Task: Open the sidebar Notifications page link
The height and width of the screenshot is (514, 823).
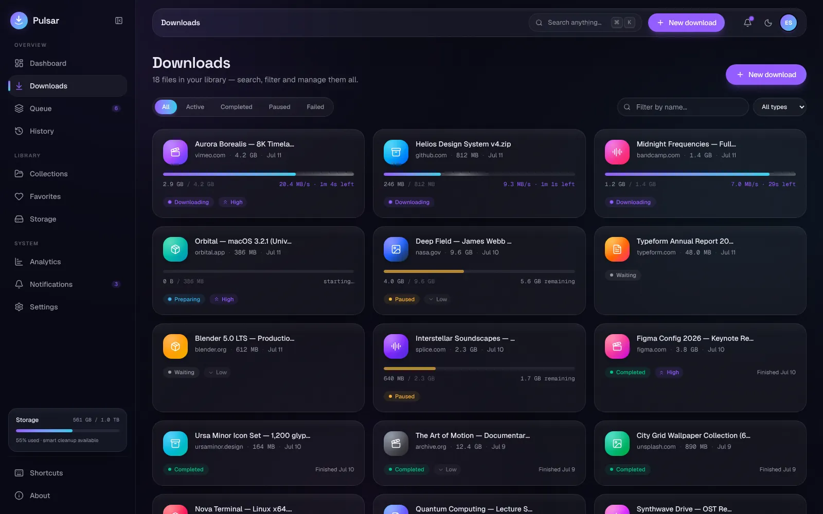Action: point(67,284)
